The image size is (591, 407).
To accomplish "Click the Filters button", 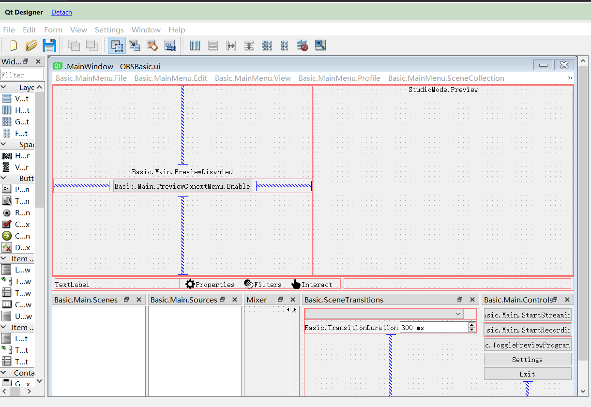I will pyautogui.click(x=263, y=284).
